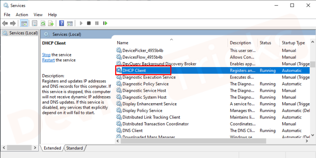Click the Stop Service square icon

click(89, 23)
